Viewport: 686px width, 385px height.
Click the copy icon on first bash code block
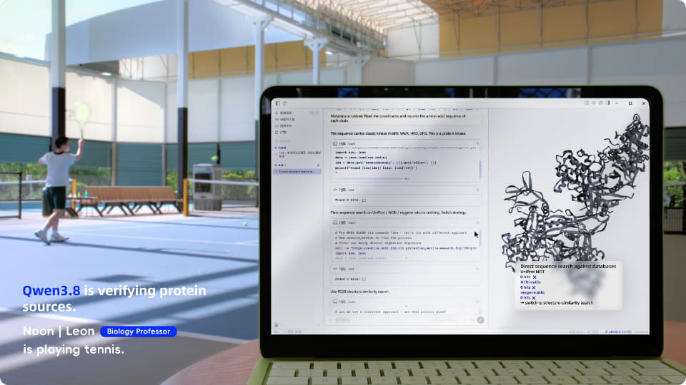tap(478, 143)
